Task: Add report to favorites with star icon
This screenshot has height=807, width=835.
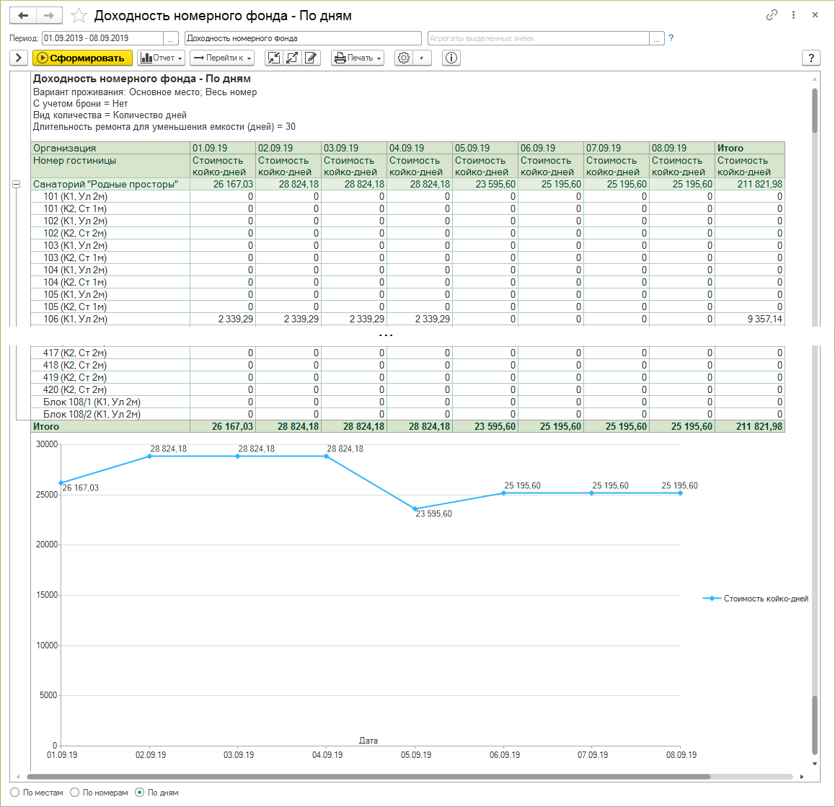Action: (x=79, y=16)
